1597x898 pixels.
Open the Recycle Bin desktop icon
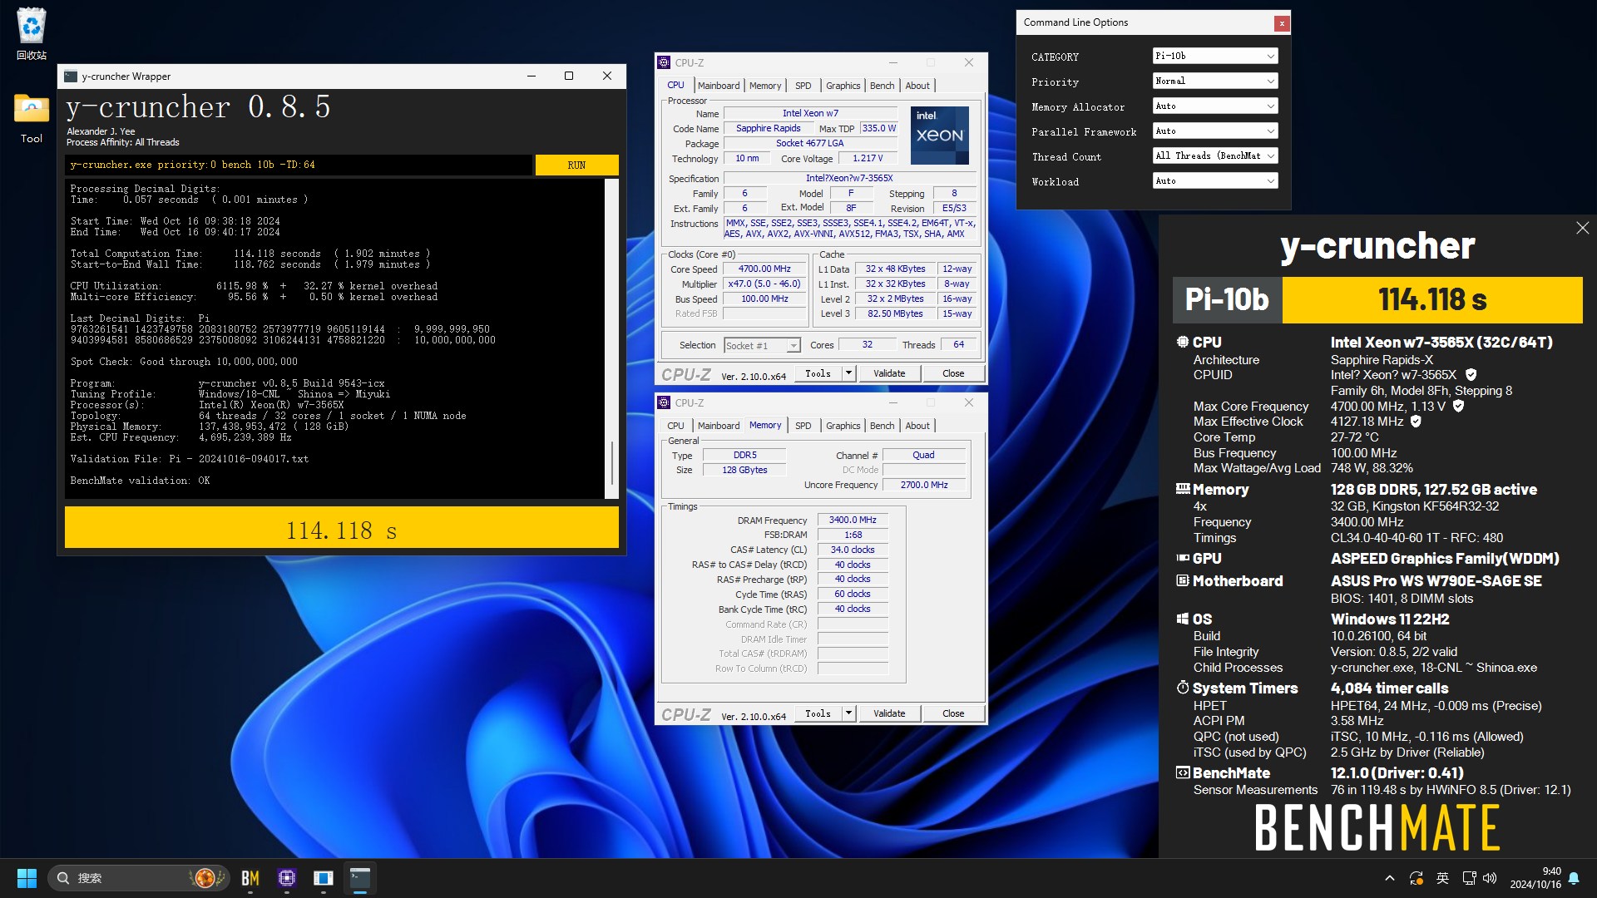click(x=32, y=33)
